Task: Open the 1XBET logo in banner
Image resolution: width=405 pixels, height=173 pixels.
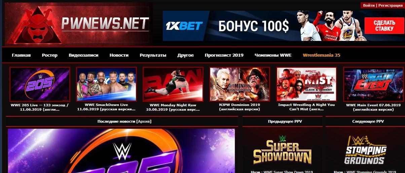Action: (184, 26)
